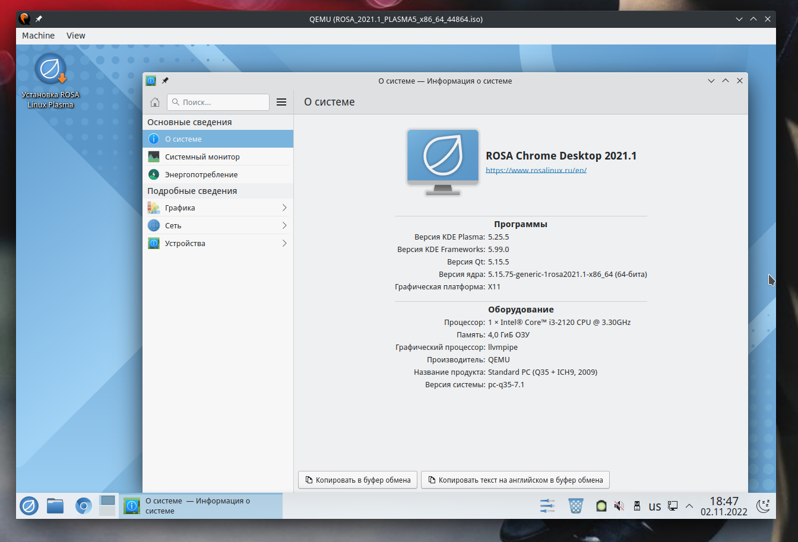Show hidden tray icons with the up arrow
The height and width of the screenshot is (542, 798).
[689, 506]
